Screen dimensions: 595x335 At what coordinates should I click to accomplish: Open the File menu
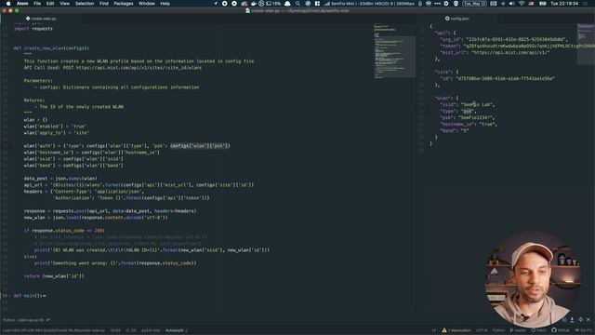(x=37, y=4)
